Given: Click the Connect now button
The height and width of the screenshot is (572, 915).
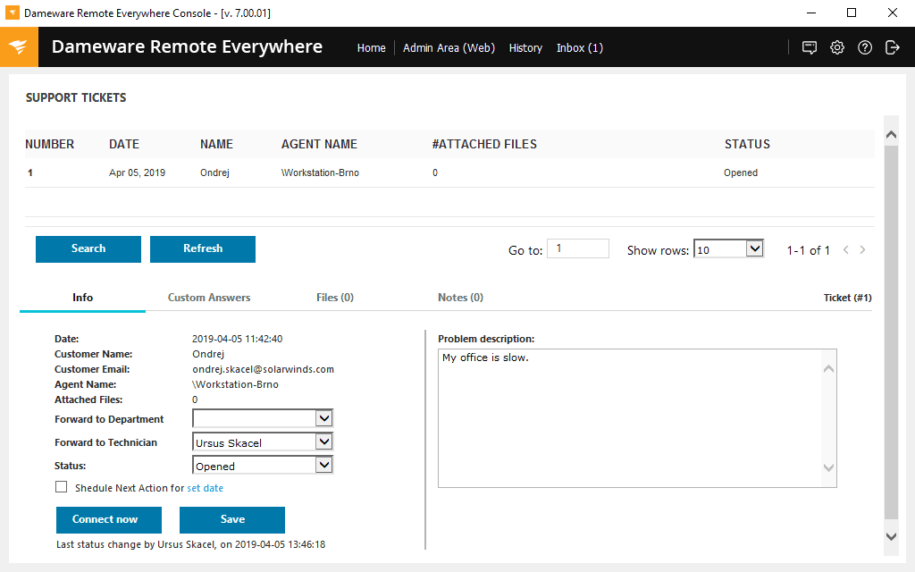Looking at the screenshot, I should click(x=108, y=519).
